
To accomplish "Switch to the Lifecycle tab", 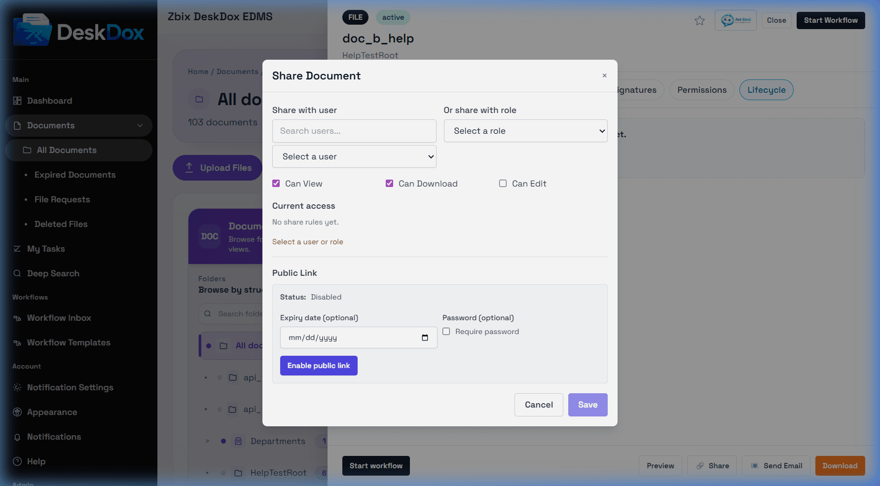I will click(x=767, y=90).
